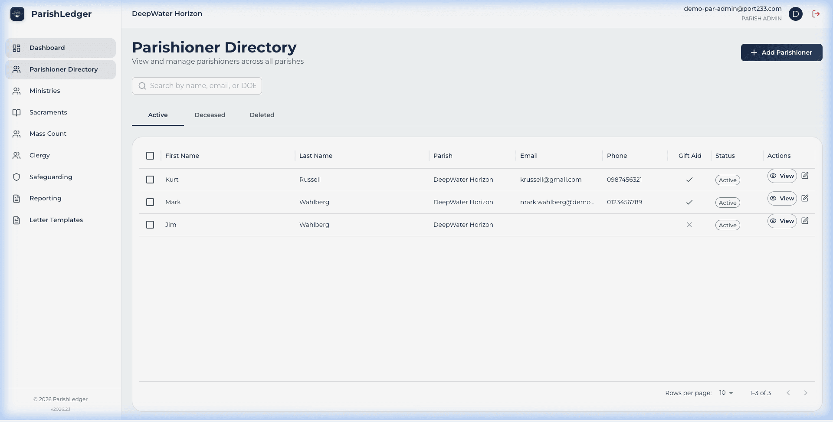The width and height of the screenshot is (833, 422).
Task: View Jim Wahlberg's record
Action: 782,221
